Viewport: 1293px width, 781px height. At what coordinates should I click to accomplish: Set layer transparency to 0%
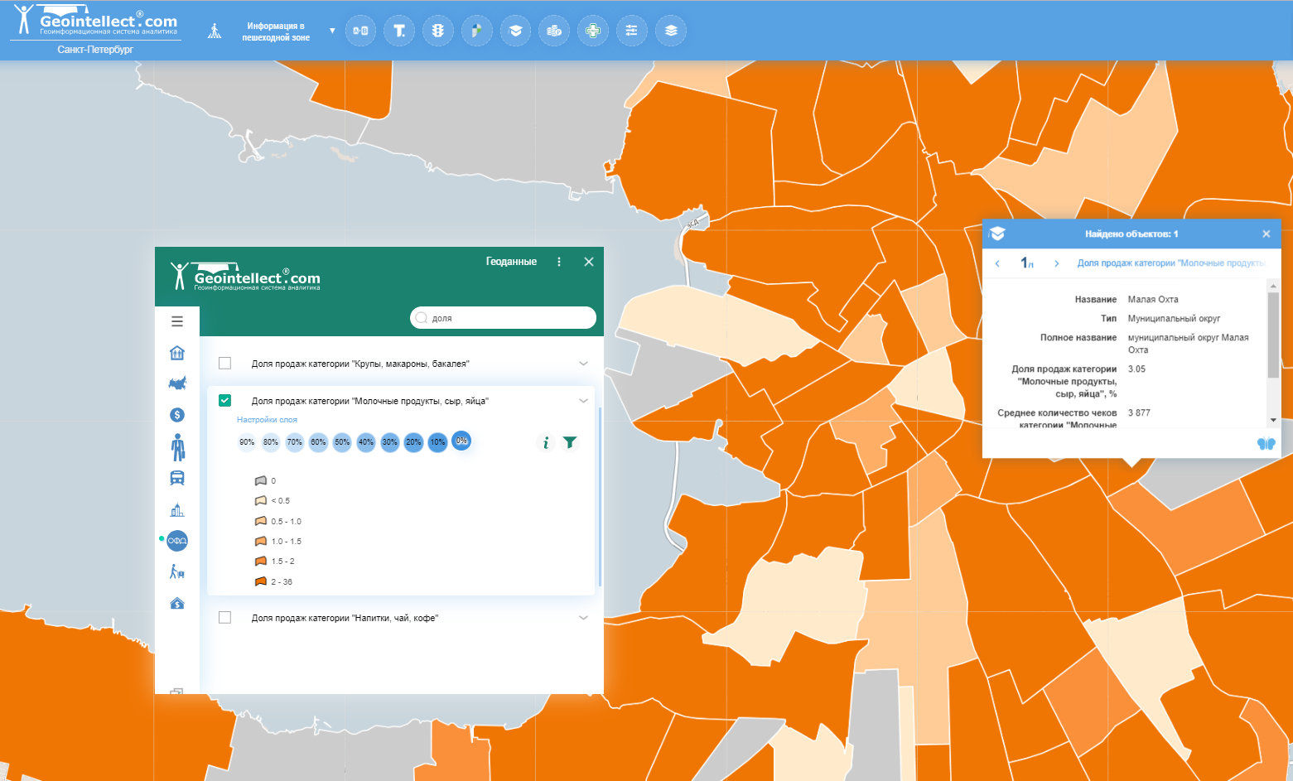(461, 441)
